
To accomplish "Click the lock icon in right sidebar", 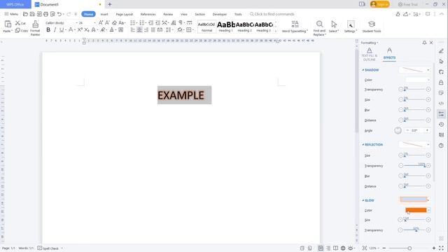I will click(441, 83).
